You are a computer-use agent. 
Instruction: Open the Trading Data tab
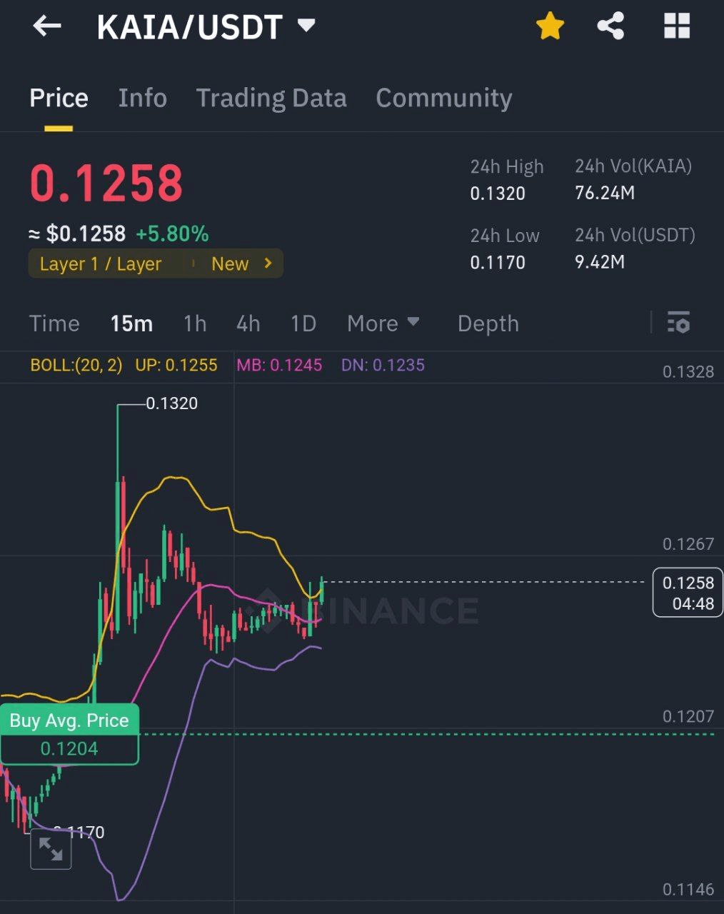271,98
